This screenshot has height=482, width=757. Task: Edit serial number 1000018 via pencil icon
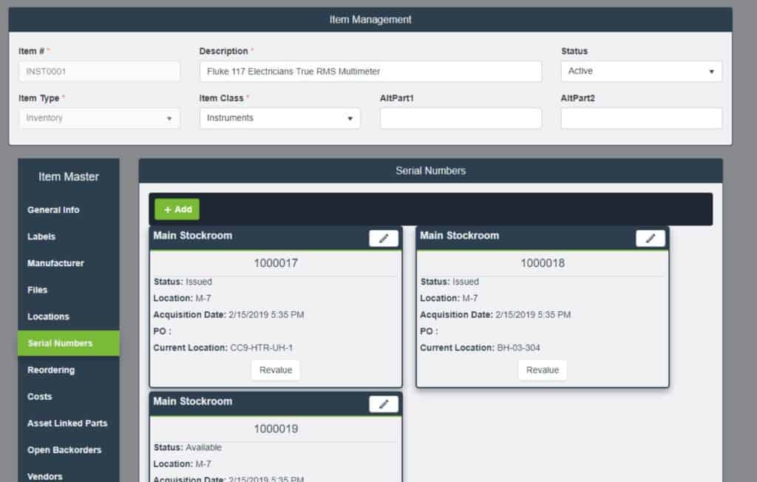coord(651,238)
